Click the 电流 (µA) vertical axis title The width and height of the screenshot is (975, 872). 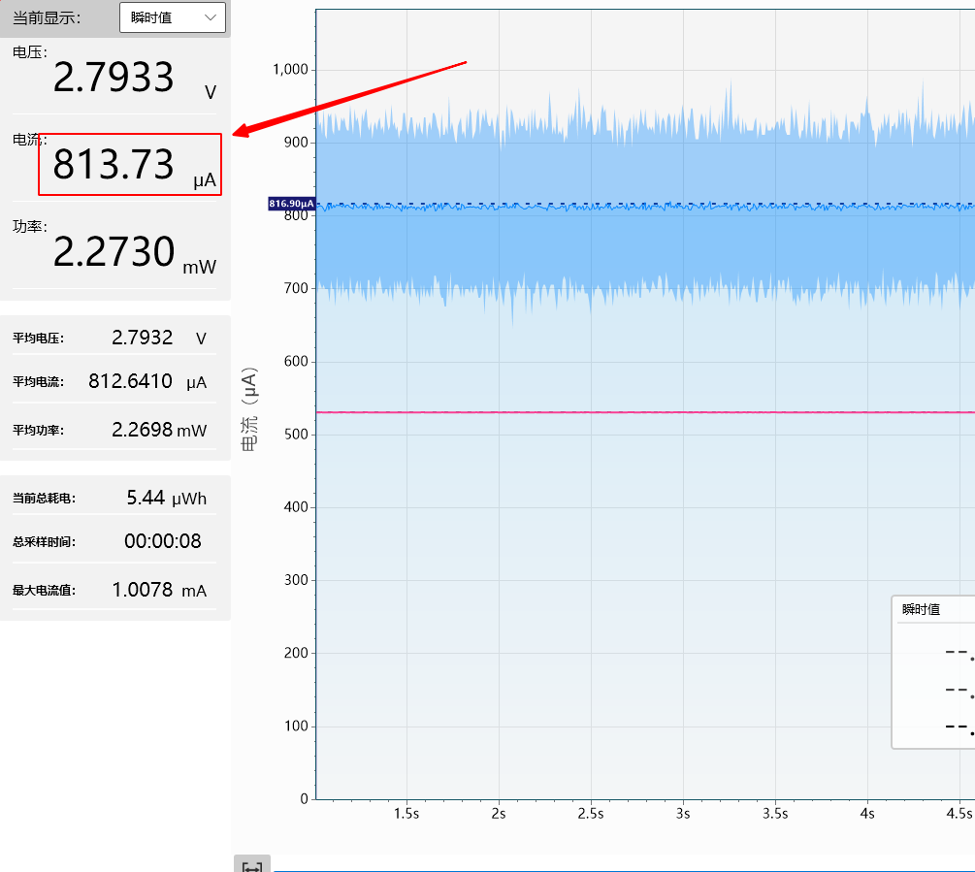click(249, 410)
